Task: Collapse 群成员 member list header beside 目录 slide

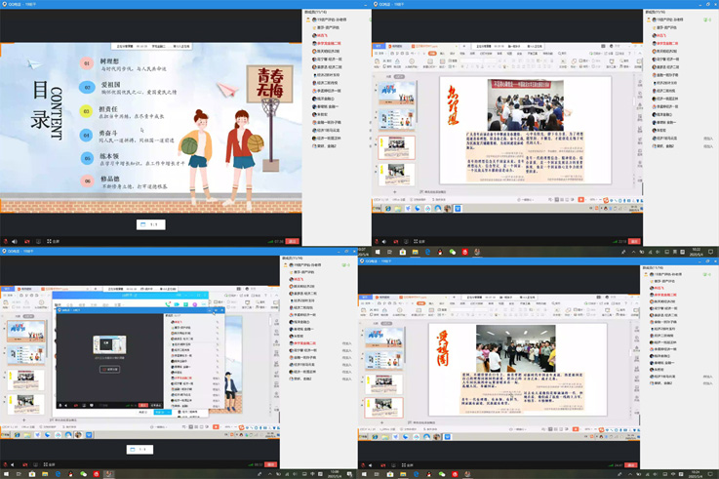Action: coord(318,12)
